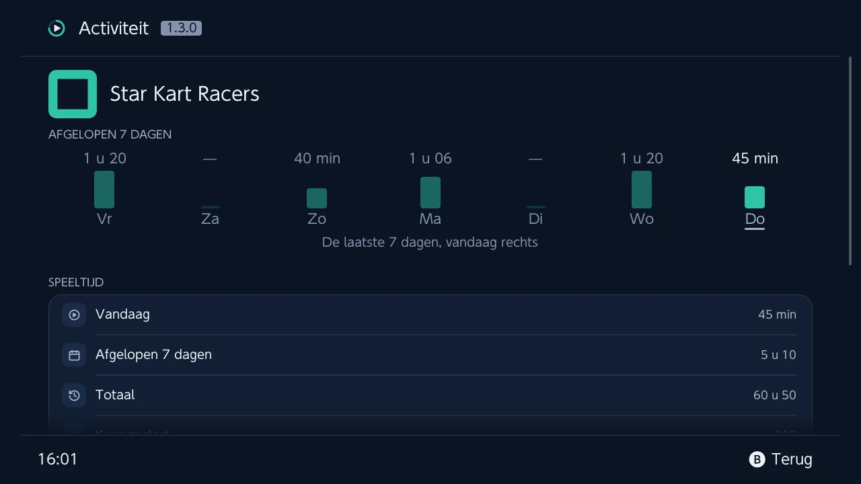Select the Zo bar in the chart

[317, 198]
